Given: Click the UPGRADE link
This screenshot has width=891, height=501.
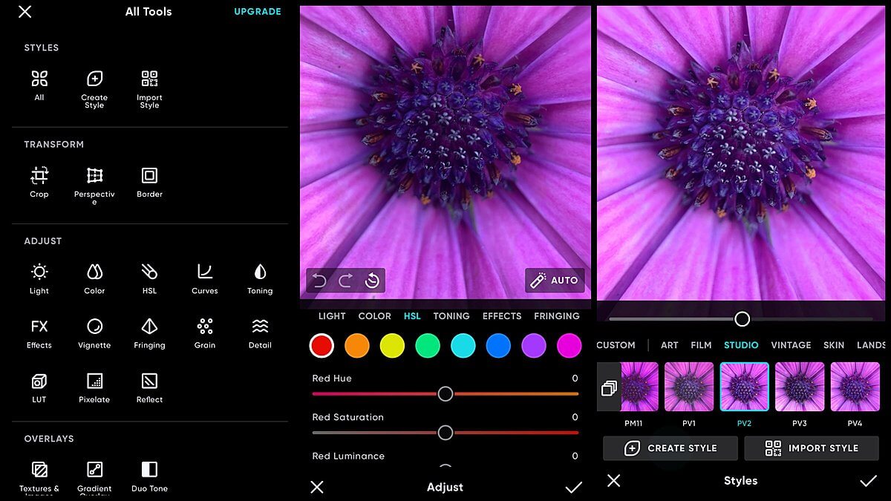Looking at the screenshot, I should pyautogui.click(x=258, y=11).
